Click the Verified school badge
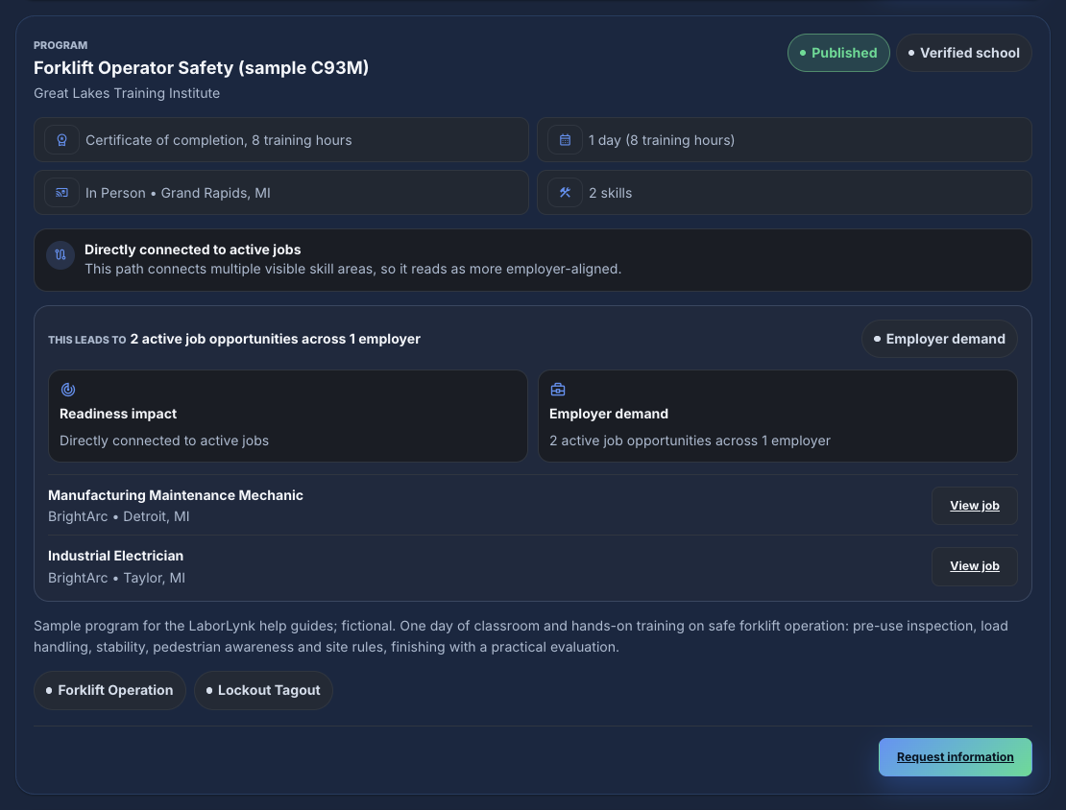The width and height of the screenshot is (1066, 810). tap(964, 53)
